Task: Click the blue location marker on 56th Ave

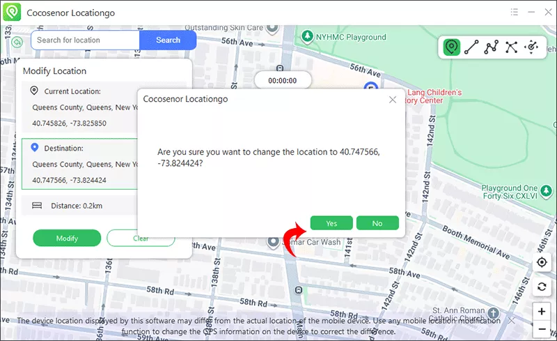Action: [x=370, y=86]
